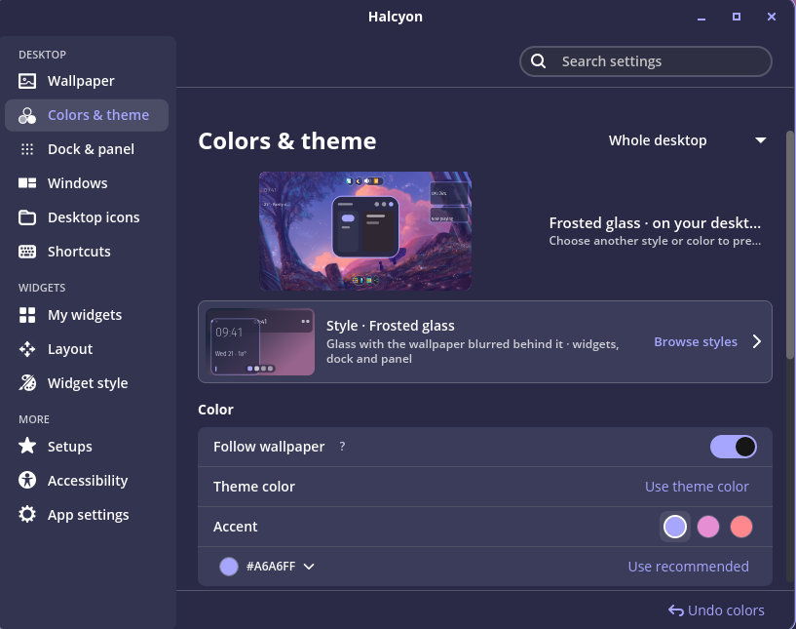Go to Dock & panel settings label
This screenshot has height=629, width=796.
[x=91, y=149]
